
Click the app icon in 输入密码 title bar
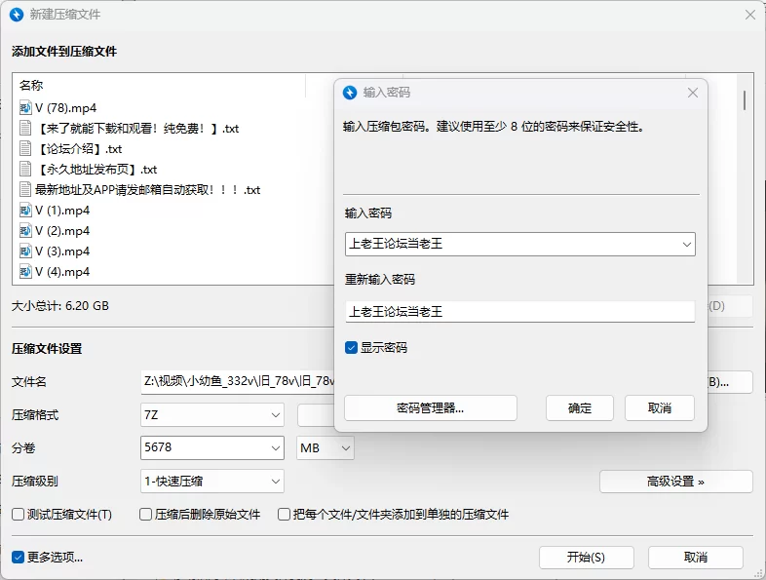[351, 93]
